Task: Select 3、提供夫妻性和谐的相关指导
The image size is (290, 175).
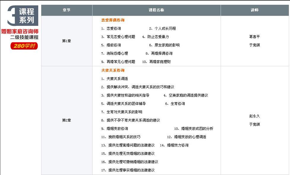Action: tap(125, 95)
